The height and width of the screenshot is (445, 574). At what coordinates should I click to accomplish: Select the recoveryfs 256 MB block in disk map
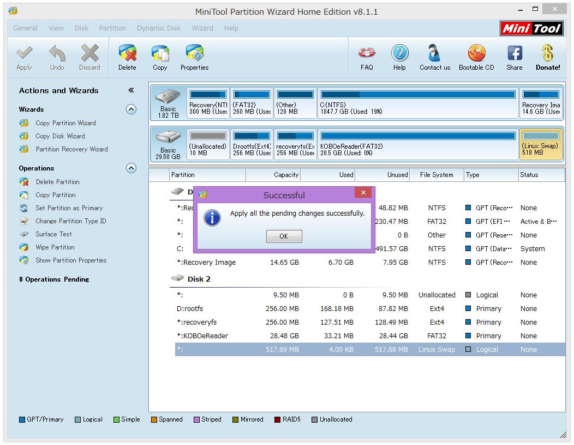click(x=295, y=144)
